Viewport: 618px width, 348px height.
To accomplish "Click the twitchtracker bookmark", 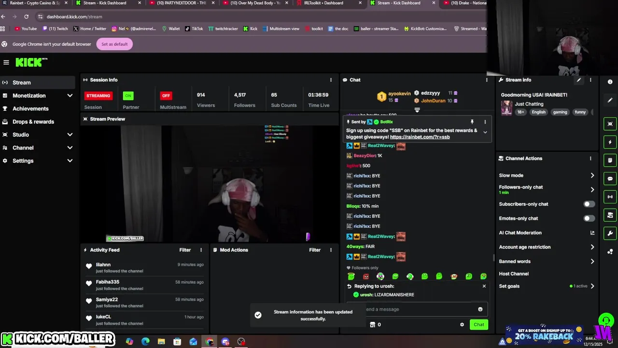I will tap(223, 29).
